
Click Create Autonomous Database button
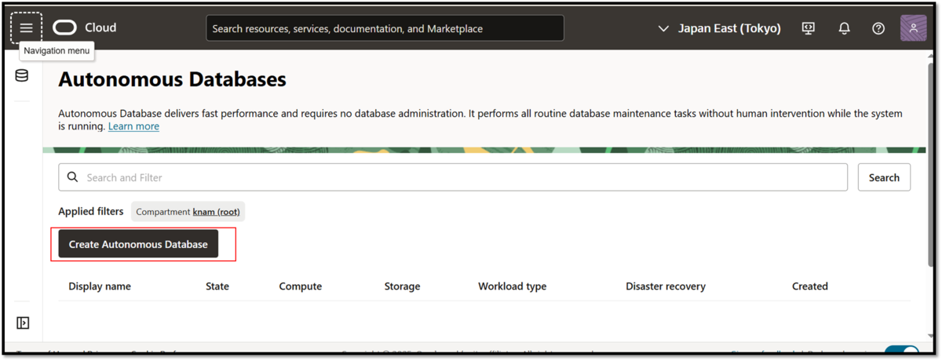(x=138, y=244)
